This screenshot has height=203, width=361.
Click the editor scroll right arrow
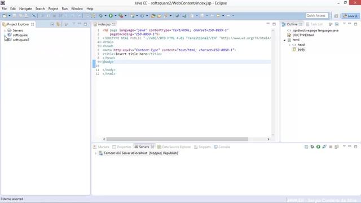click(x=268, y=139)
